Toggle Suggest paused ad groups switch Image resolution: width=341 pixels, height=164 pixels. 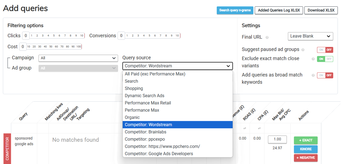[x=325, y=50]
